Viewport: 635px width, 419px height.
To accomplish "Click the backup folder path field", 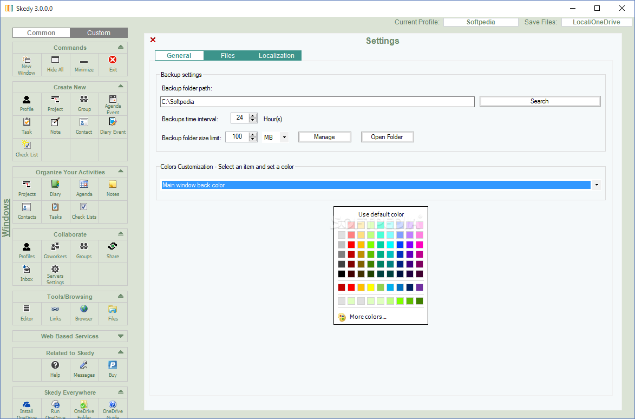I will click(317, 102).
